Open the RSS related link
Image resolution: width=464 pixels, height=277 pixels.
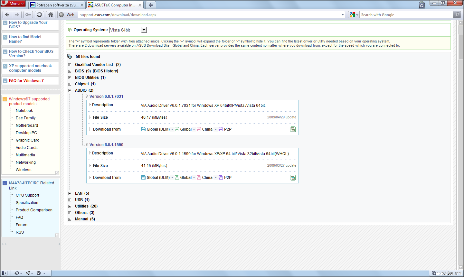[x=20, y=232]
